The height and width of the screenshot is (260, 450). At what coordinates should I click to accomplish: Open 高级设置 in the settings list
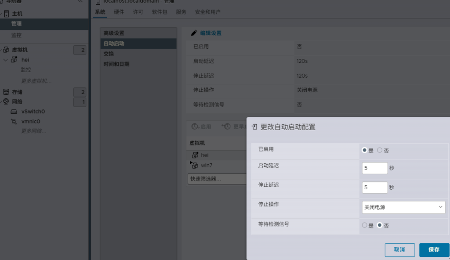(x=114, y=33)
